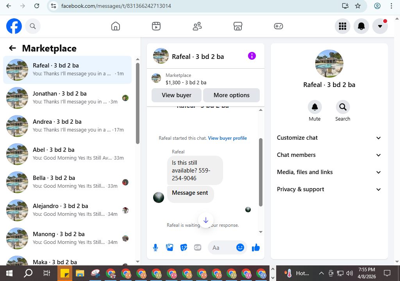
Task: Go back with browser back arrow
Action: pos(9,6)
